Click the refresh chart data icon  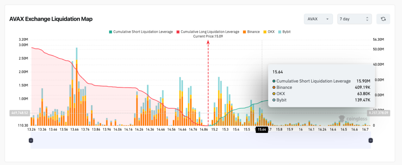(x=383, y=19)
